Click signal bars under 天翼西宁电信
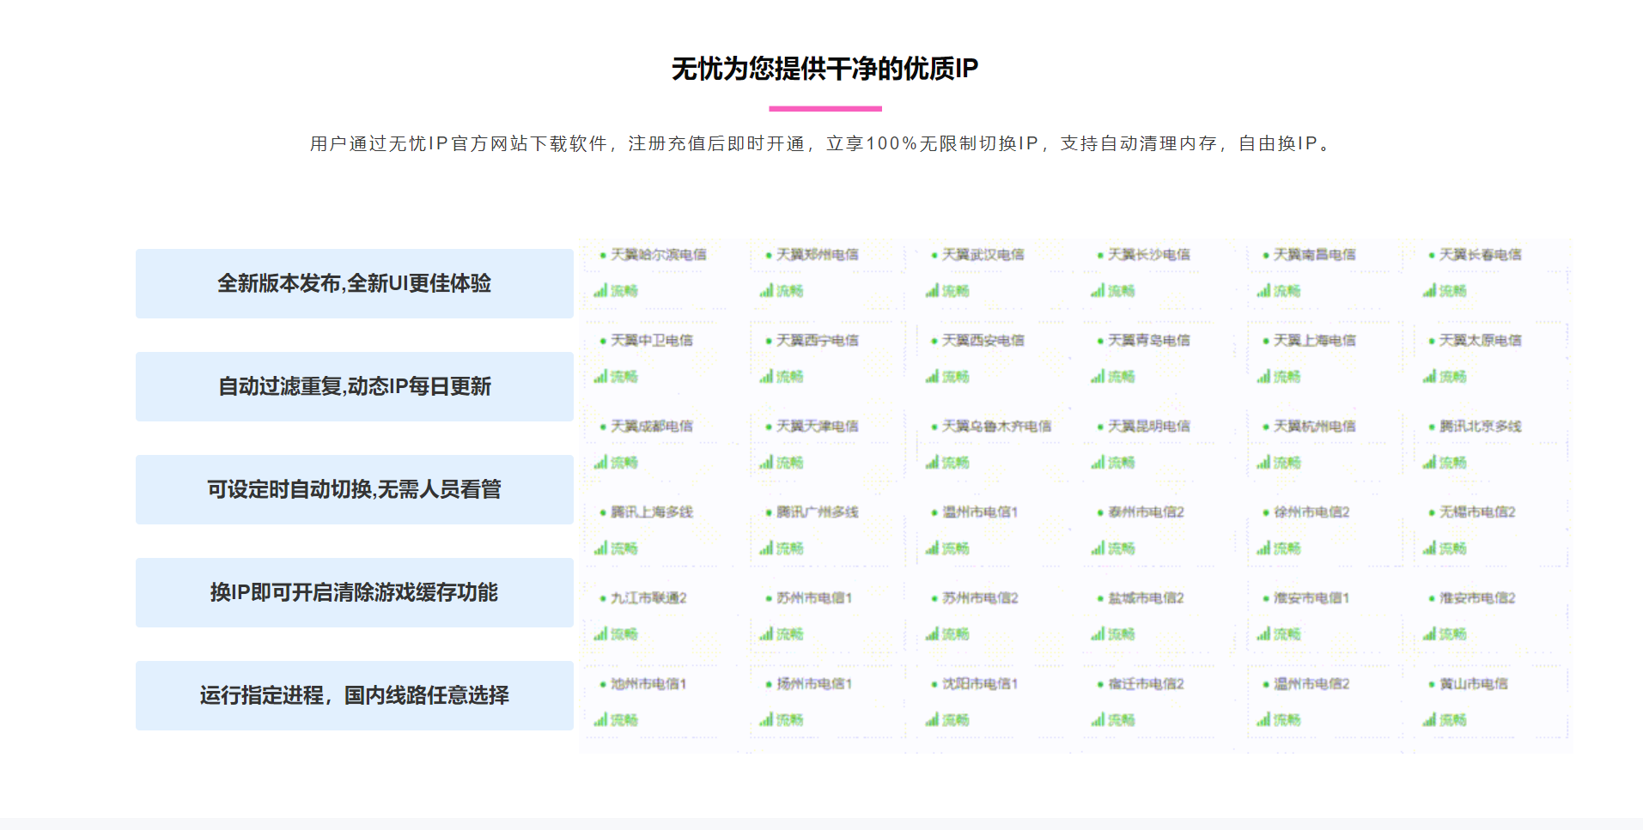This screenshot has width=1643, height=830. [x=766, y=376]
